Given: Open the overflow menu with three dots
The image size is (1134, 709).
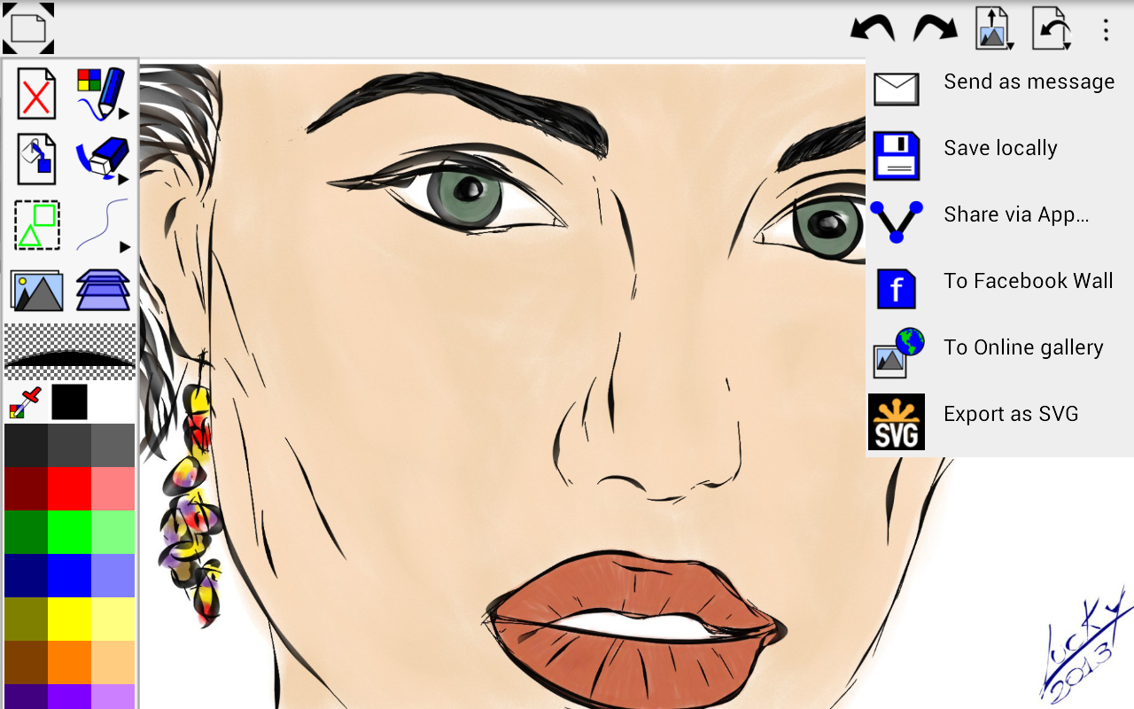Looking at the screenshot, I should [x=1106, y=28].
